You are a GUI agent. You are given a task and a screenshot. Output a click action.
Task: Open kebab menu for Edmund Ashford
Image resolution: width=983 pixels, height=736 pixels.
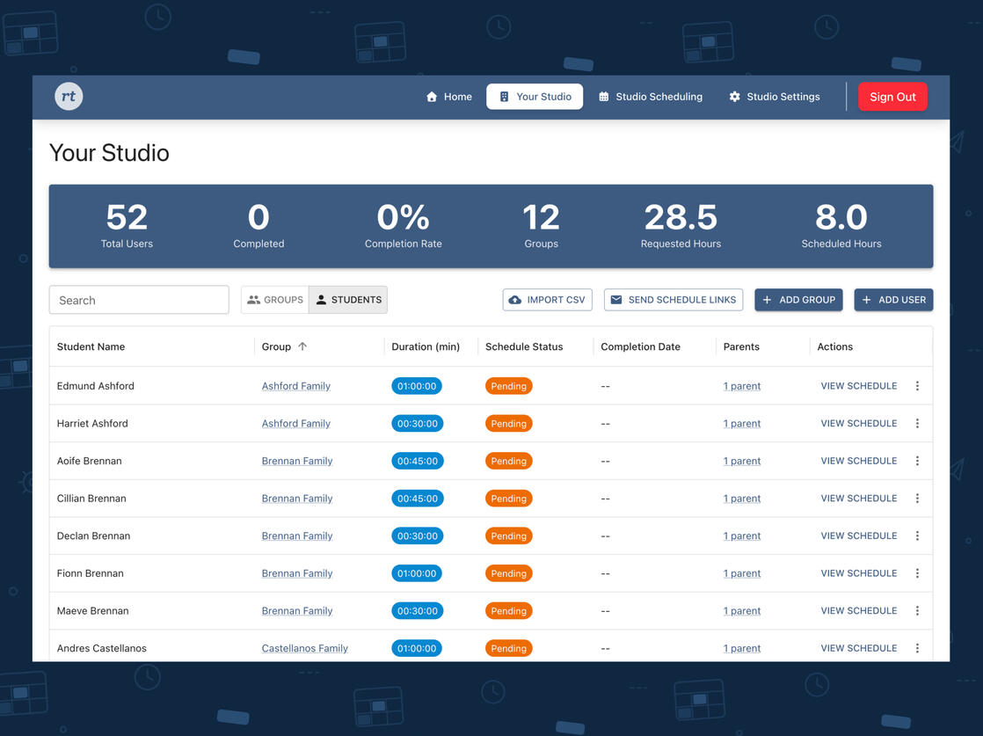tap(917, 386)
